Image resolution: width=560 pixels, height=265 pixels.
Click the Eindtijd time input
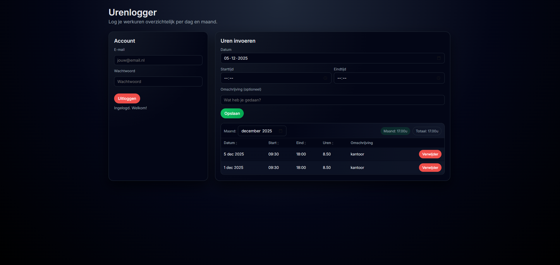pyautogui.click(x=385, y=78)
